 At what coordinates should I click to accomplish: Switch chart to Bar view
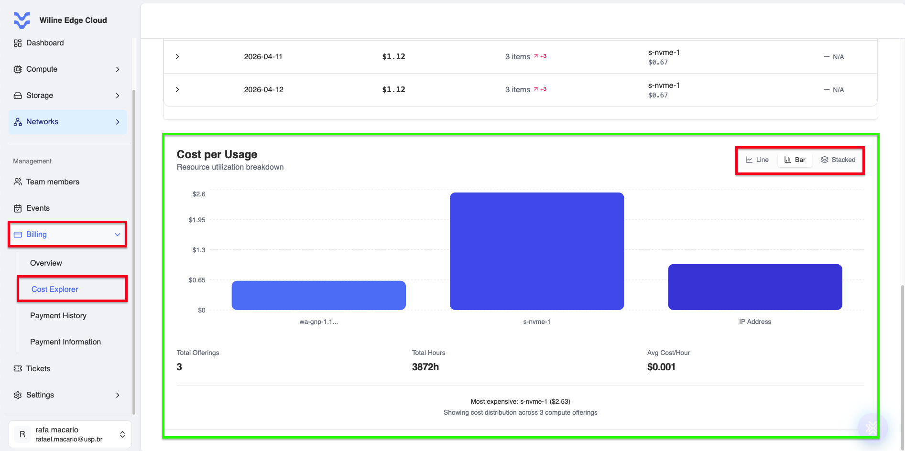[x=795, y=160]
